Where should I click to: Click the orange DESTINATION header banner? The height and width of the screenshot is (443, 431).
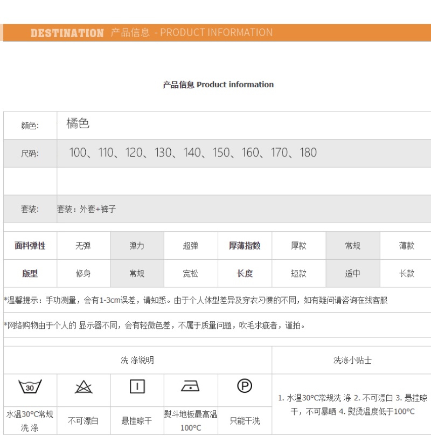(215, 32)
